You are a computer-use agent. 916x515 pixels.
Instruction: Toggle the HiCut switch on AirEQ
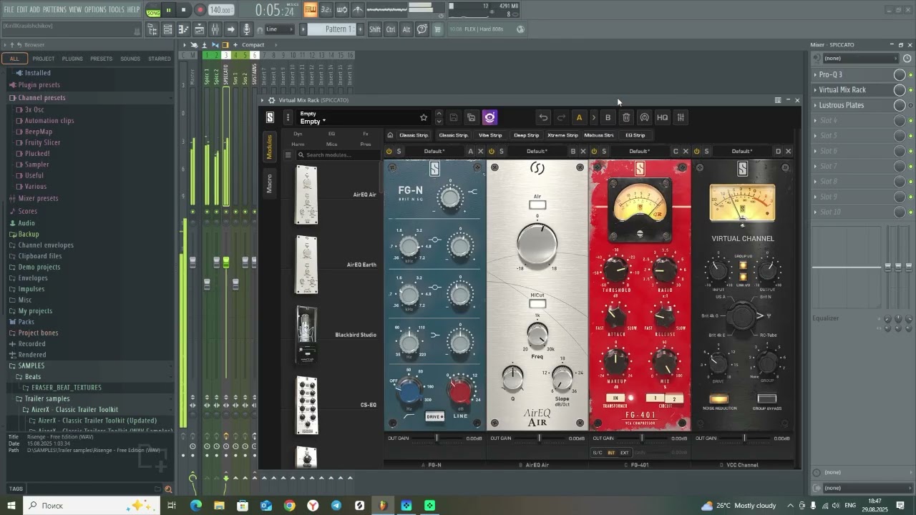pos(537,304)
